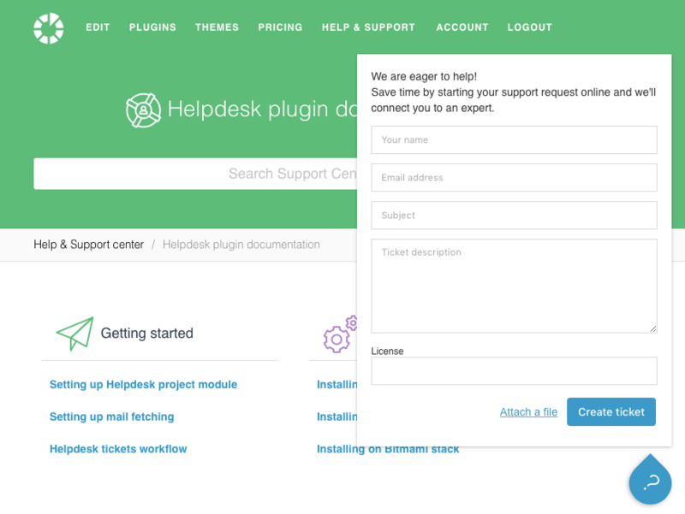Viewport: 685px width, 514px height.
Task: Open the support chat bubble icon
Action: point(650,480)
